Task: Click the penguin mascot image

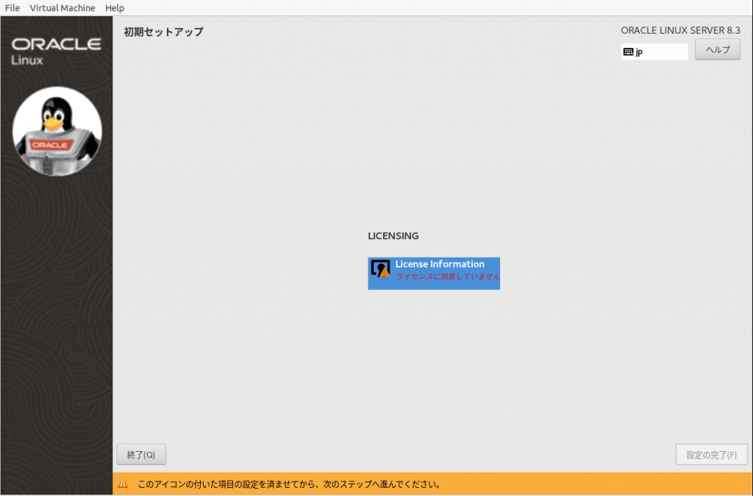Action: (57, 132)
